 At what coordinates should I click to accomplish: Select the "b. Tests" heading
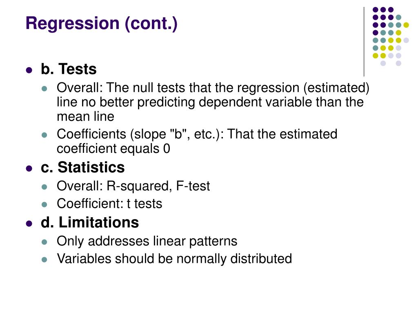69,69
